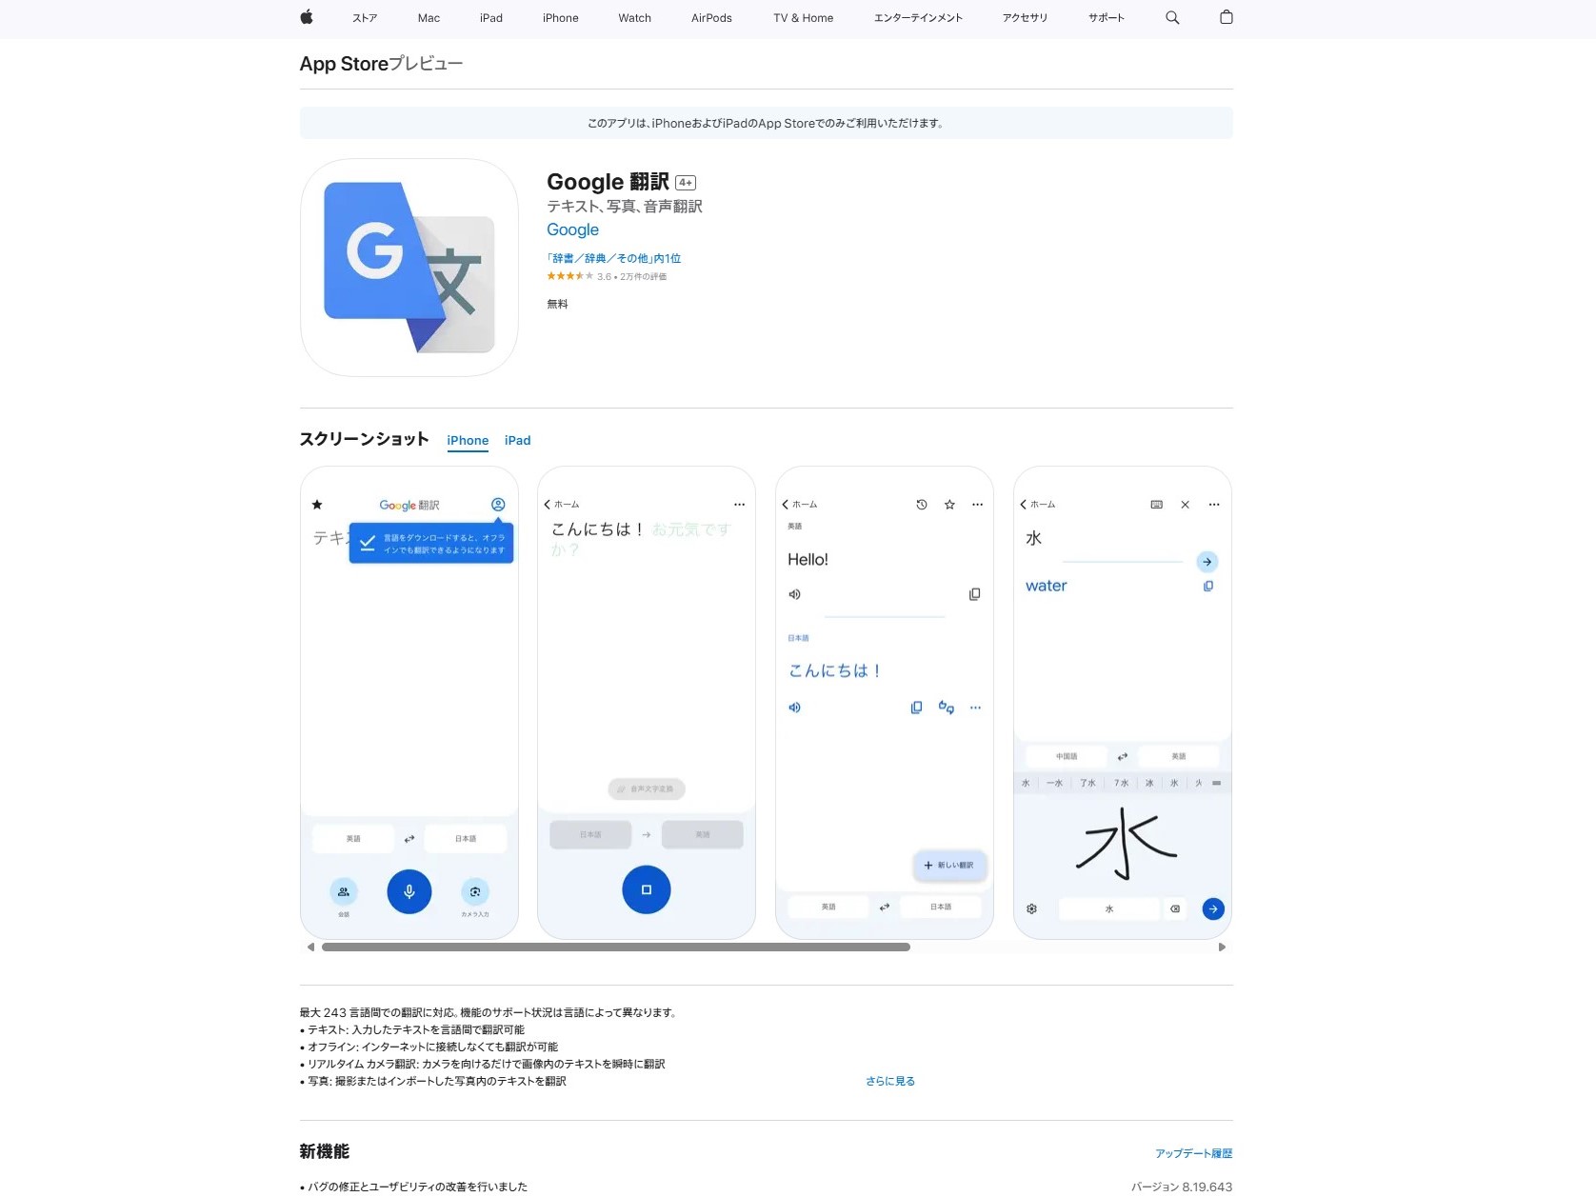
Task: Open the Watch menu item
Action: 634,17
